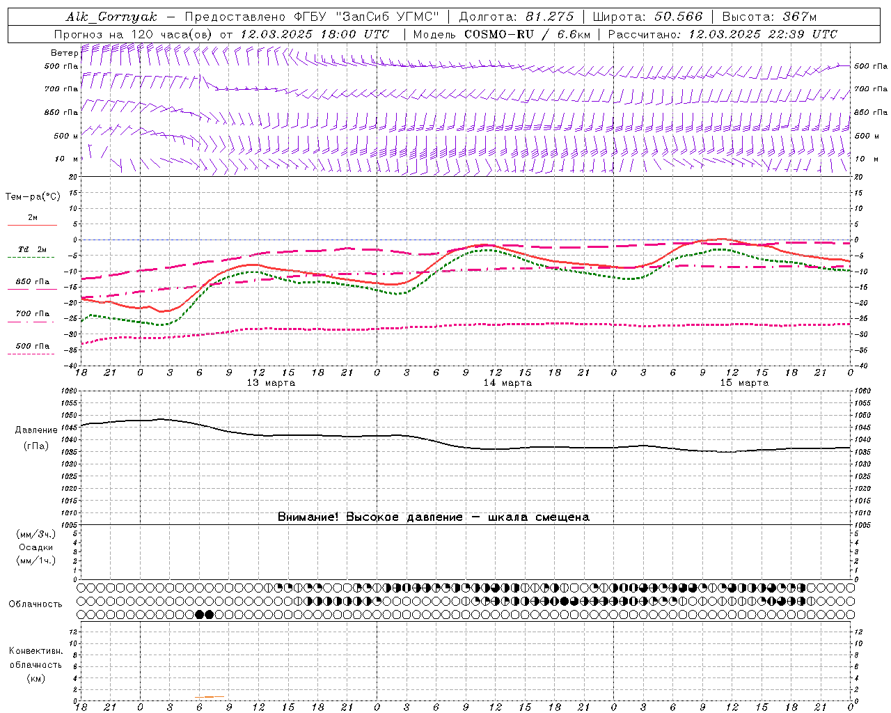Image resolution: width=891 pixels, height=713 pixels.
Task: Select the Td 2м dew point legend entry
Action: pos(33,249)
